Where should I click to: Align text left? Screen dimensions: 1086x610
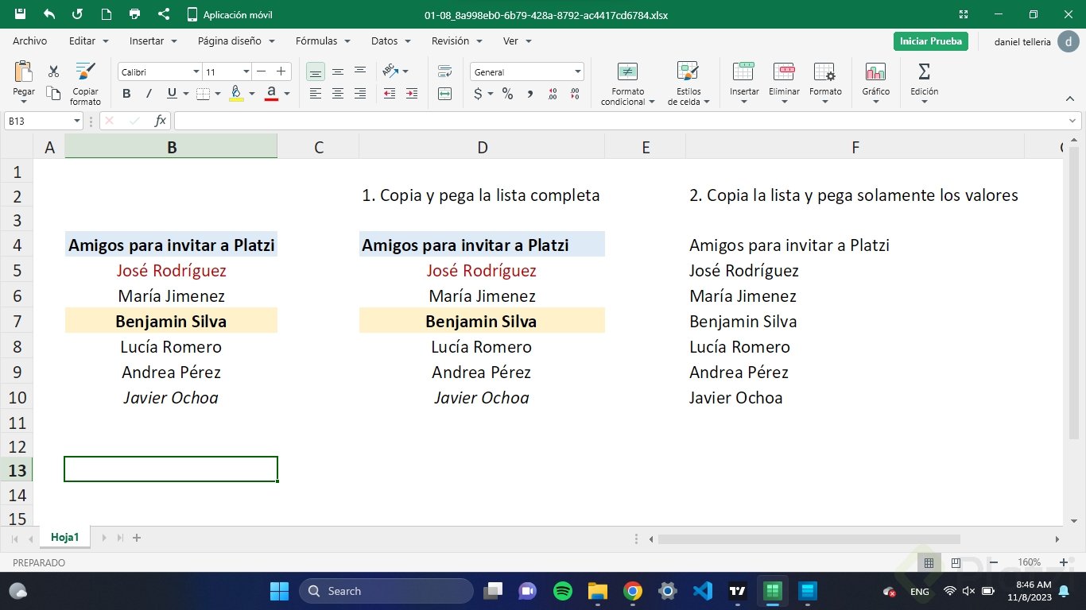pos(316,94)
